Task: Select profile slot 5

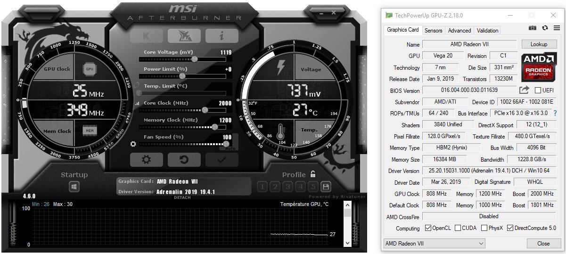Action: pyautogui.click(x=313, y=187)
